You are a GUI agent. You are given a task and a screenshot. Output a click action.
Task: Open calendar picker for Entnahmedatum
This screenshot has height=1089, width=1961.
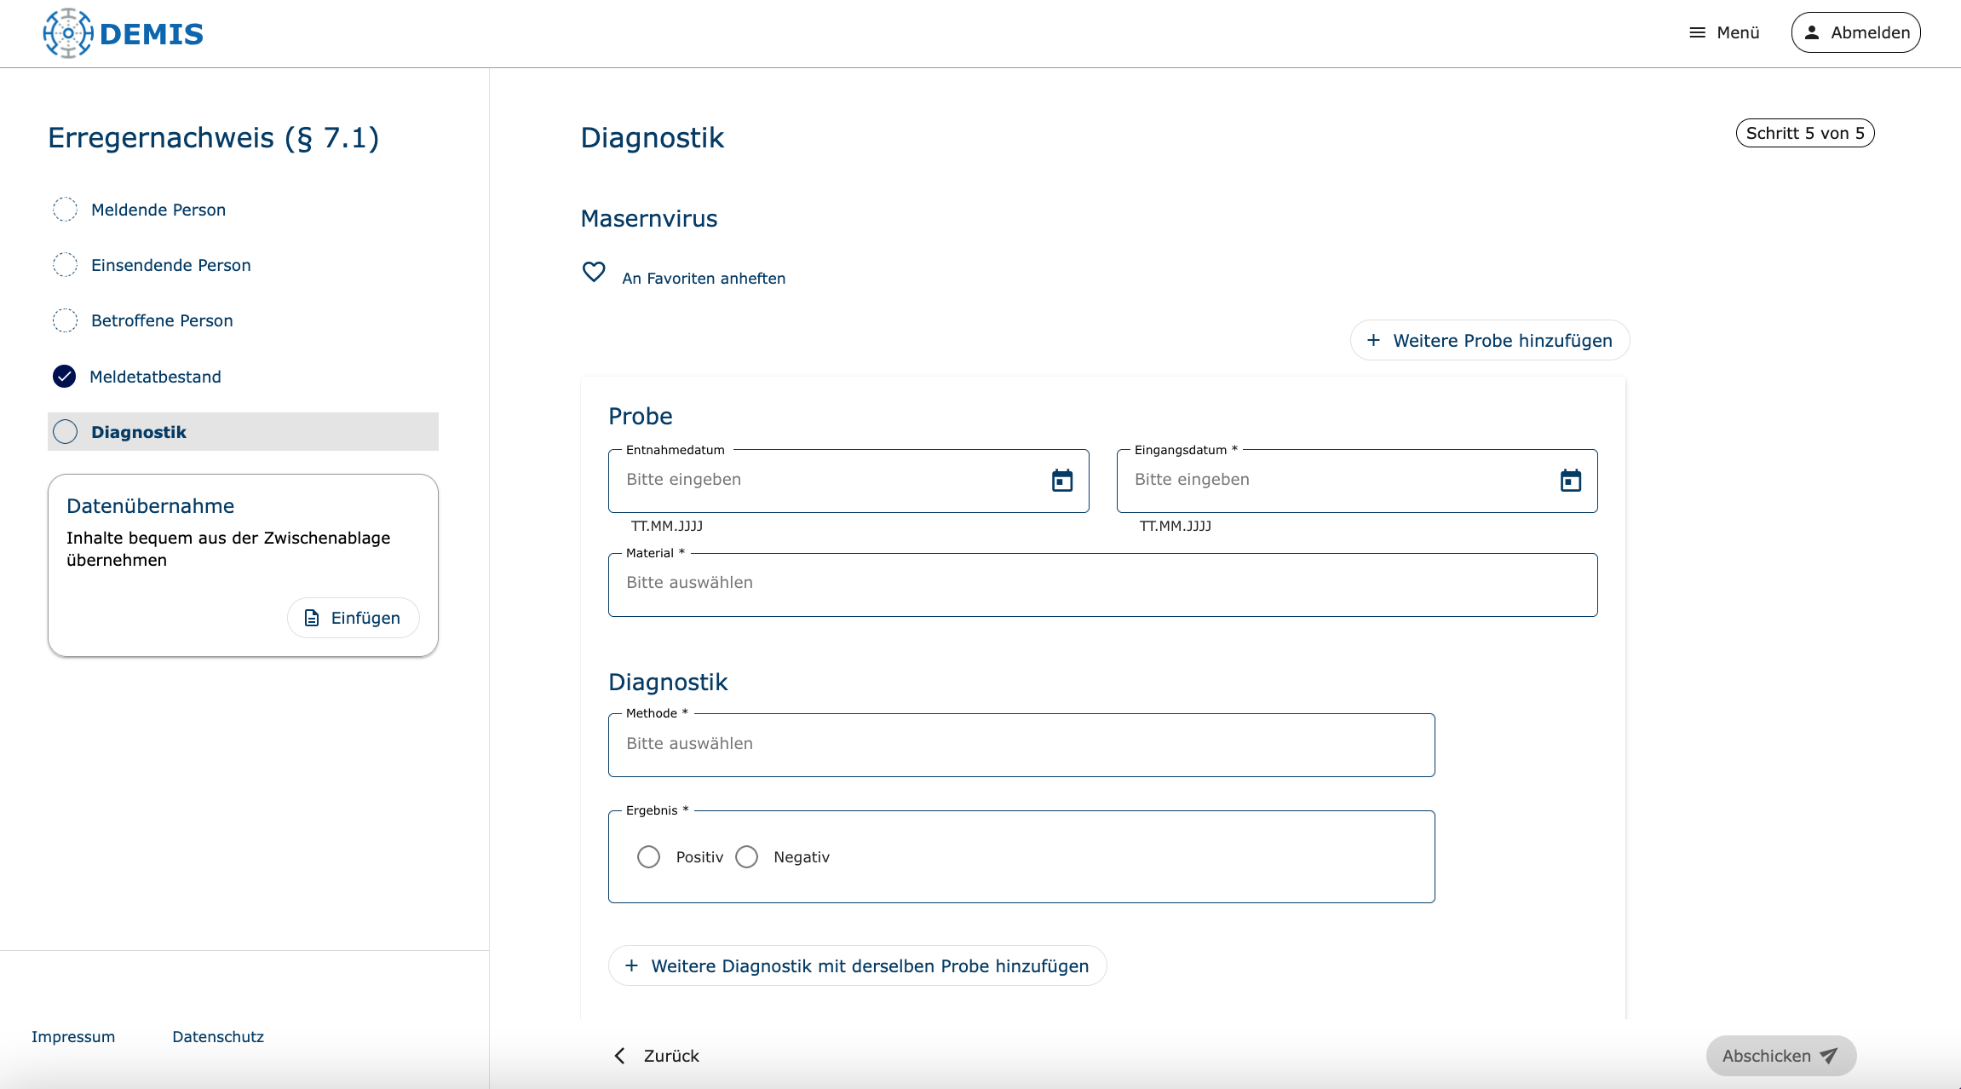click(x=1061, y=481)
